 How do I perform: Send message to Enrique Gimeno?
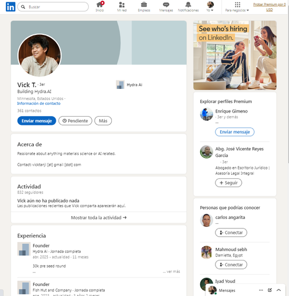pyautogui.click(x=235, y=132)
